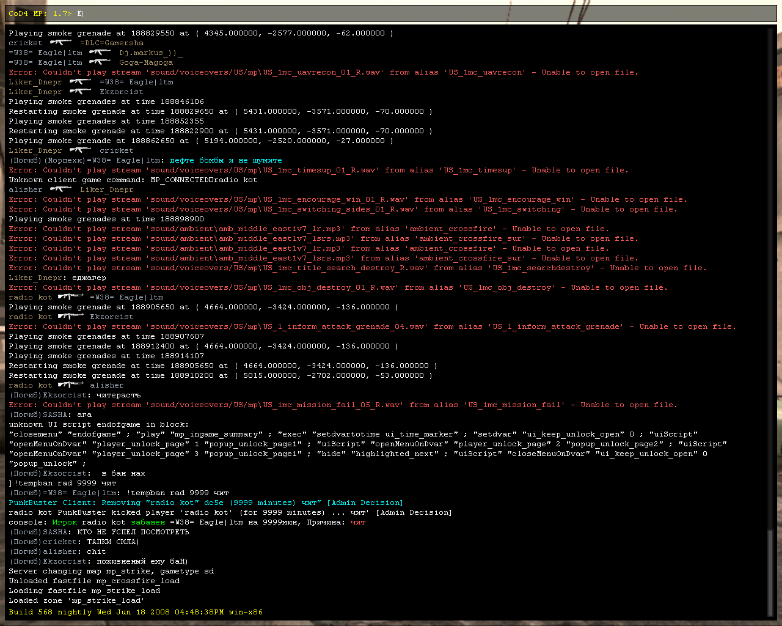Image resolution: width=782 pixels, height=626 pixels.
Task: Click the 'console: Игрок radio kot забанен' line
Action: 187,522
